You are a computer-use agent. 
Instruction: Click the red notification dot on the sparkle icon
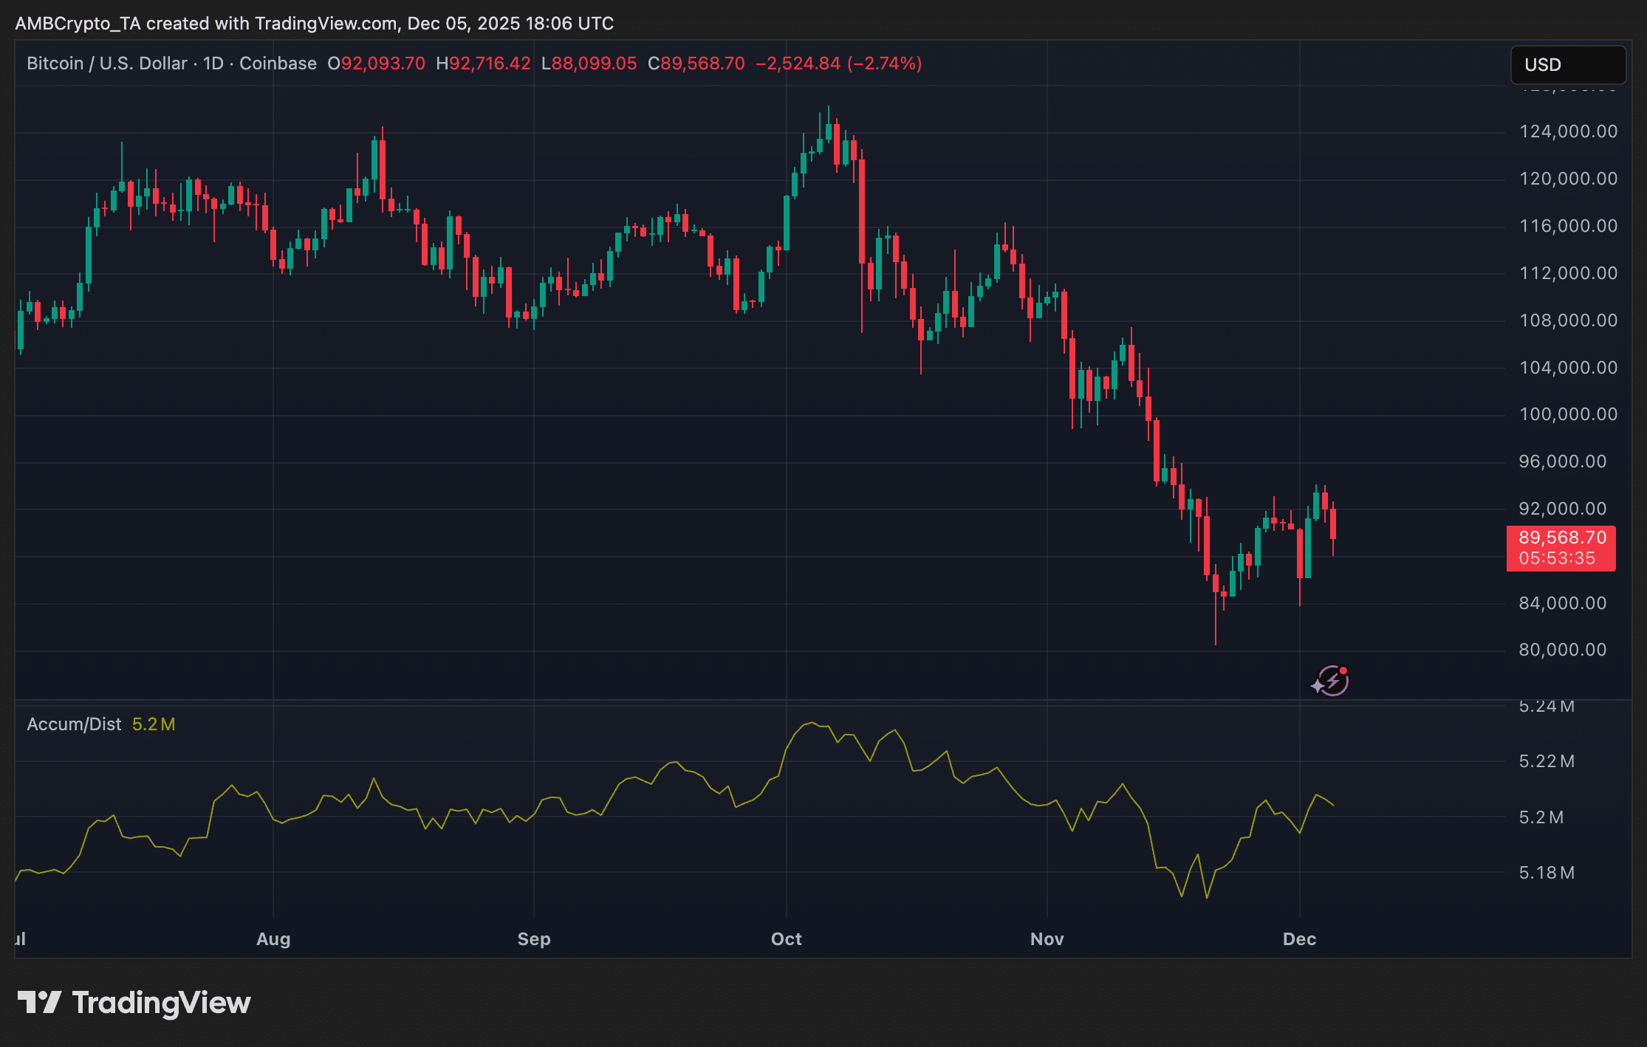[x=1343, y=669]
